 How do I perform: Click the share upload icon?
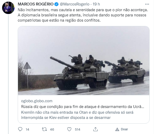click(95, 129)
